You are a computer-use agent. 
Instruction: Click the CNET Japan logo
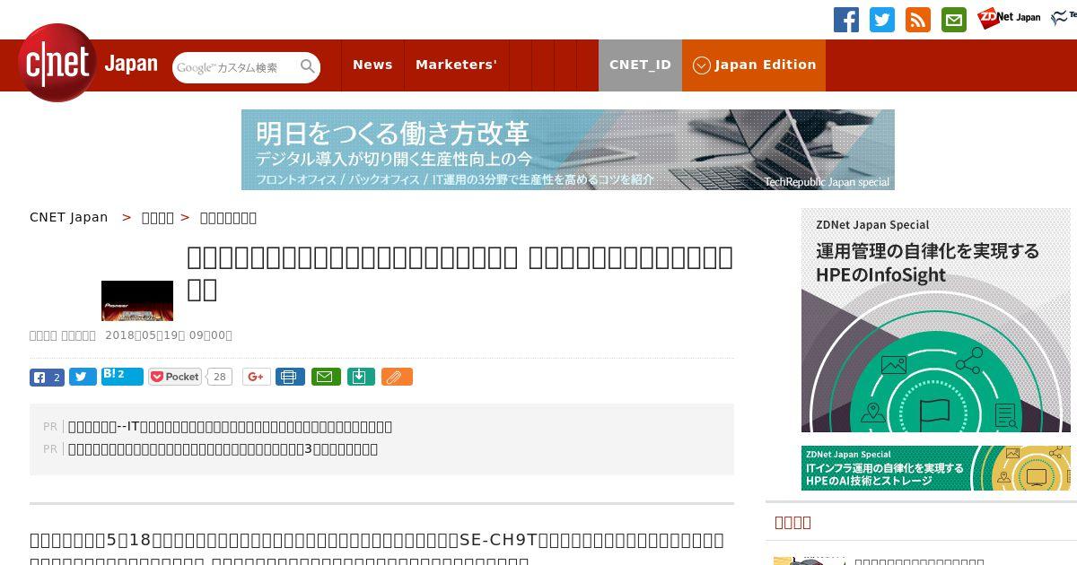(x=88, y=63)
